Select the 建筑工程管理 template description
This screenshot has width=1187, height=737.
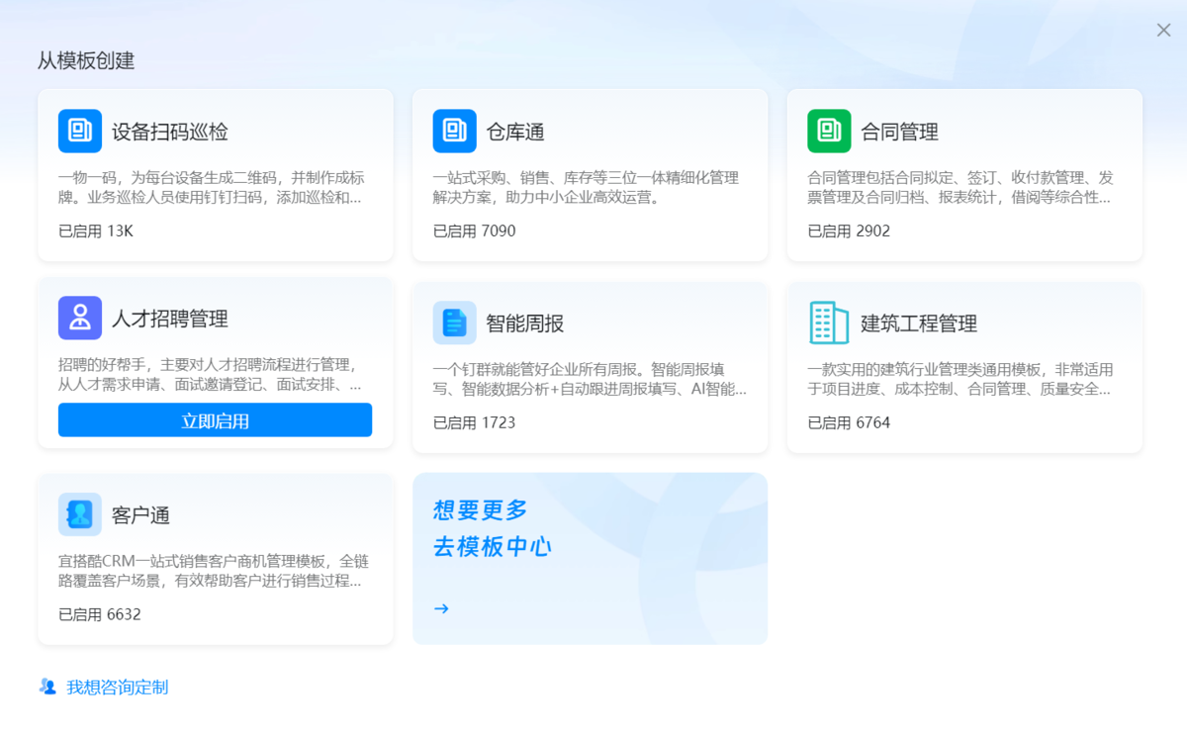[x=960, y=379]
